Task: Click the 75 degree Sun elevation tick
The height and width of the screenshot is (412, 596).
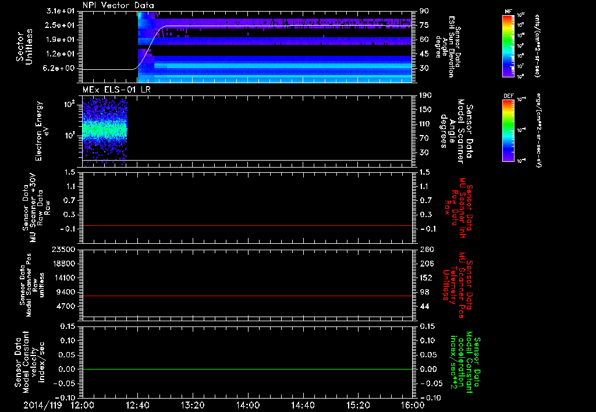Action: pyautogui.click(x=424, y=25)
